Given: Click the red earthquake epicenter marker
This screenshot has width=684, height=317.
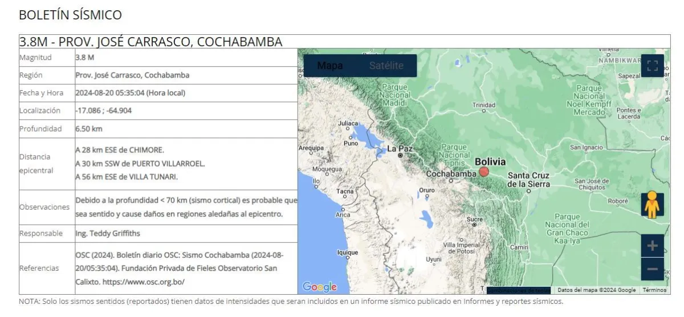Looking at the screenshot, I should pyautogui.click(x=484, y=172).
